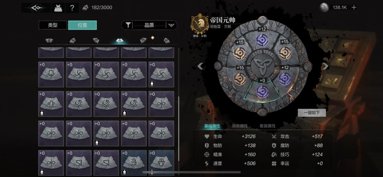Select the 类型 sort button
This screenshot has width=383, height=177.
tap(53, 25)
